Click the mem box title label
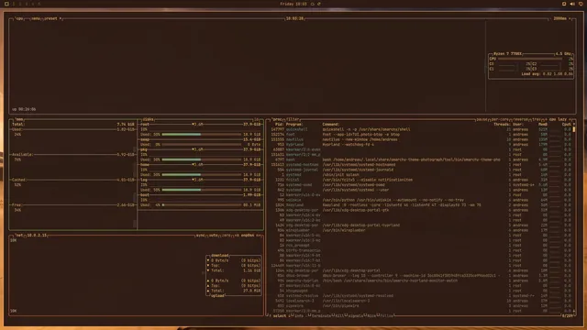The width and height of the screenshot is (587, 330). 19,119
